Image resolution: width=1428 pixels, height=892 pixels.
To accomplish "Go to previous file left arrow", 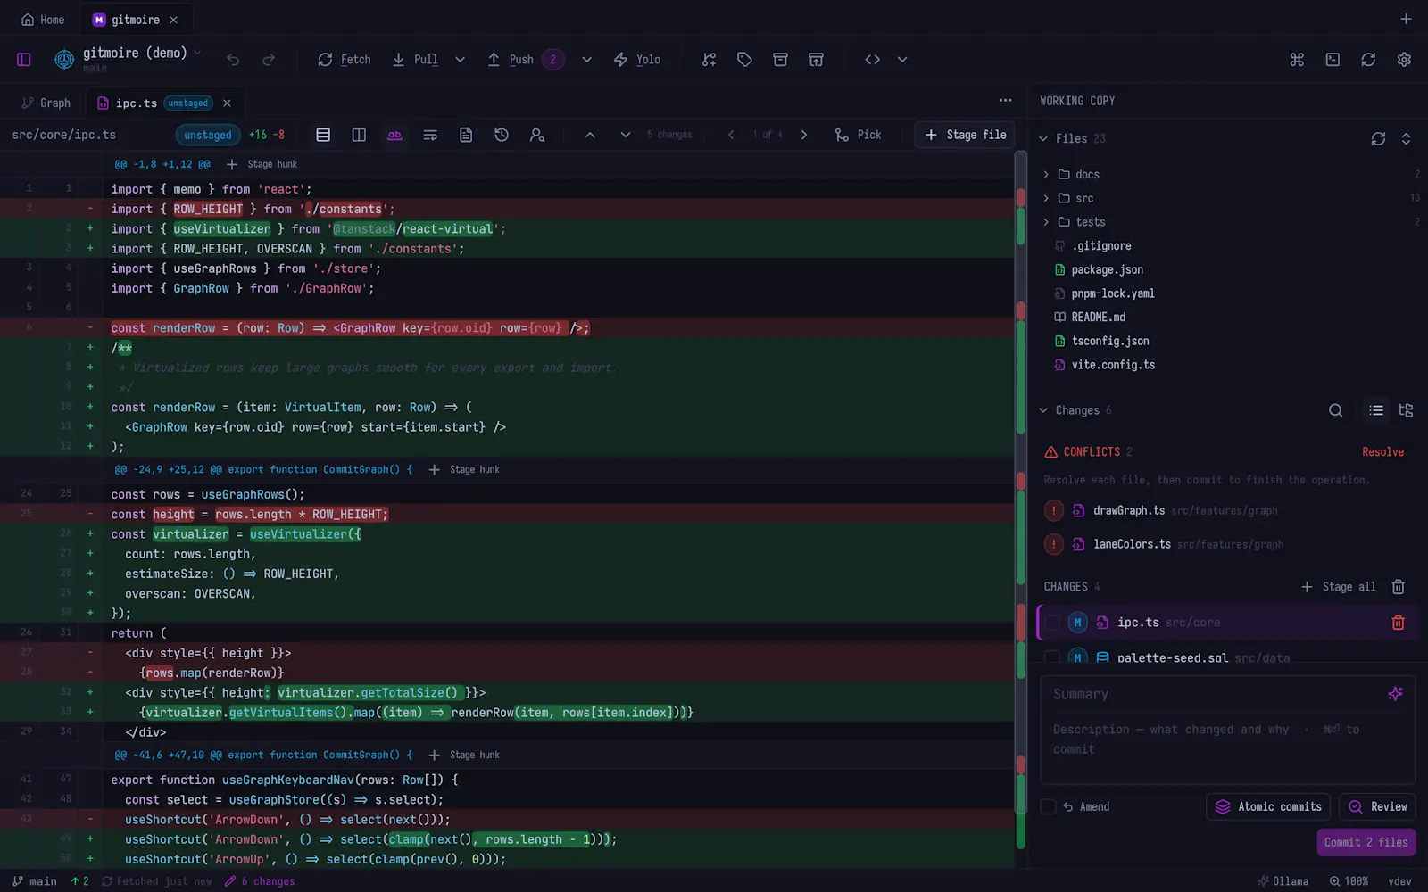I will [x=731, y=135].
